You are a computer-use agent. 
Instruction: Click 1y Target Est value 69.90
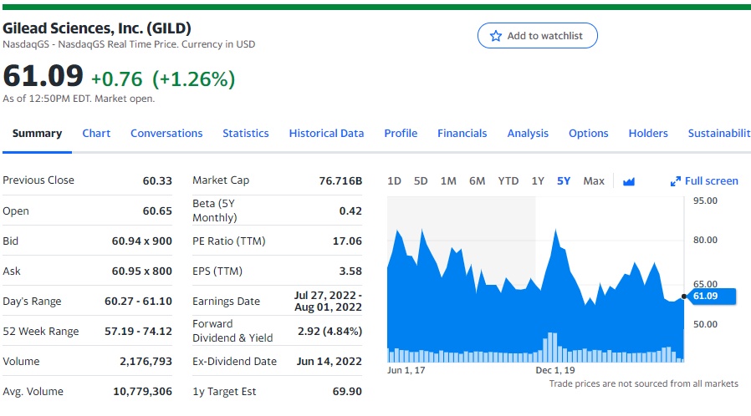[347, 392]
